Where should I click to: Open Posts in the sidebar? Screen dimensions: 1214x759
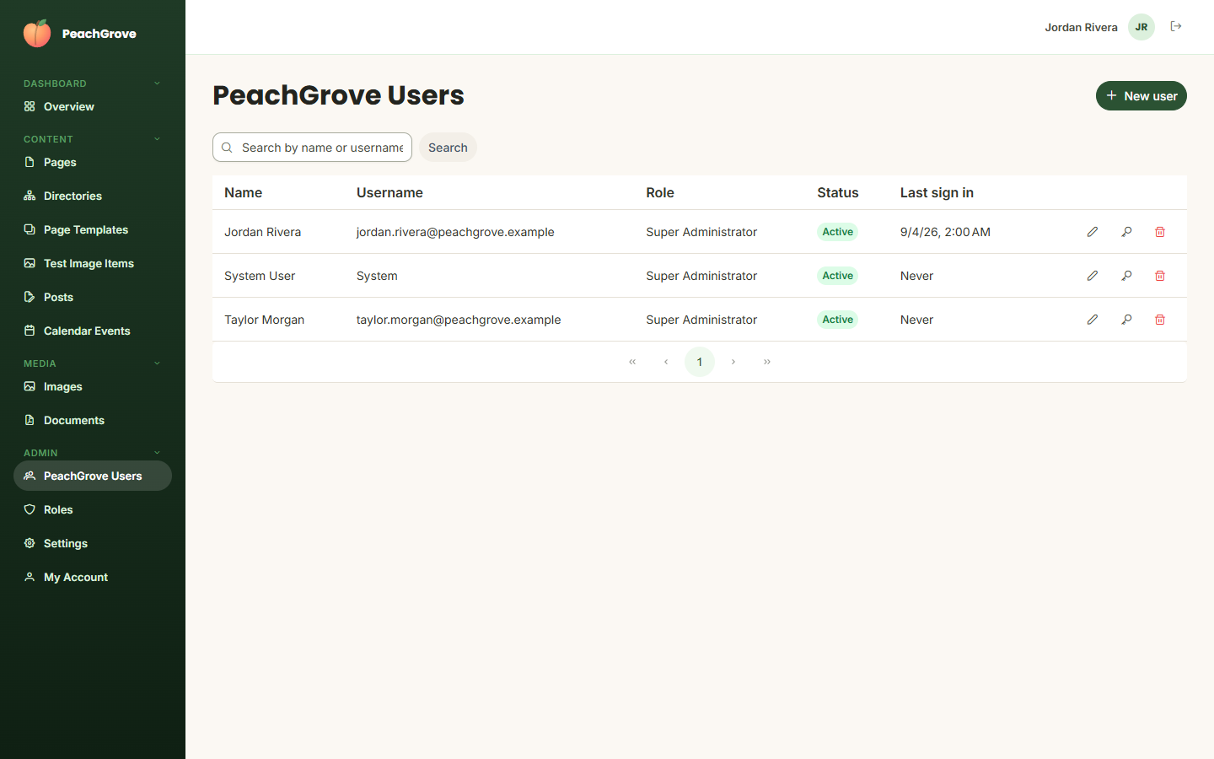(x=93, y=297)
